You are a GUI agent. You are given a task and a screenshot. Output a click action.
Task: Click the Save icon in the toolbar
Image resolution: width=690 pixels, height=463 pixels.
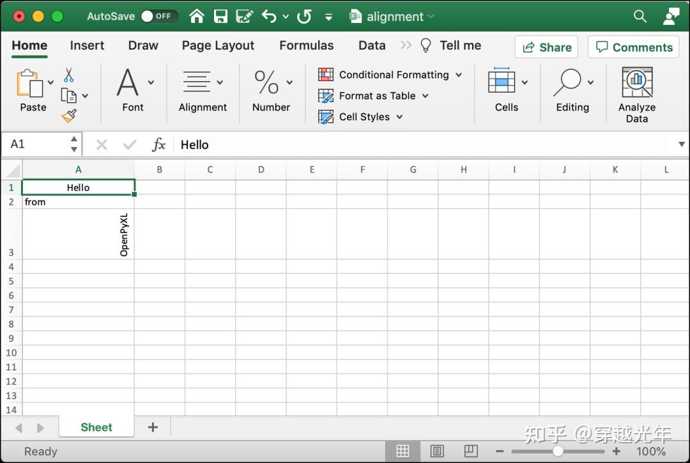click(x=220, y=17)
